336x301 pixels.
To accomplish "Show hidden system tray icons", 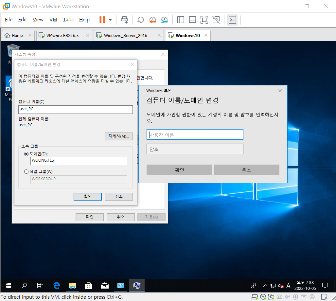I will coord(265,286).
